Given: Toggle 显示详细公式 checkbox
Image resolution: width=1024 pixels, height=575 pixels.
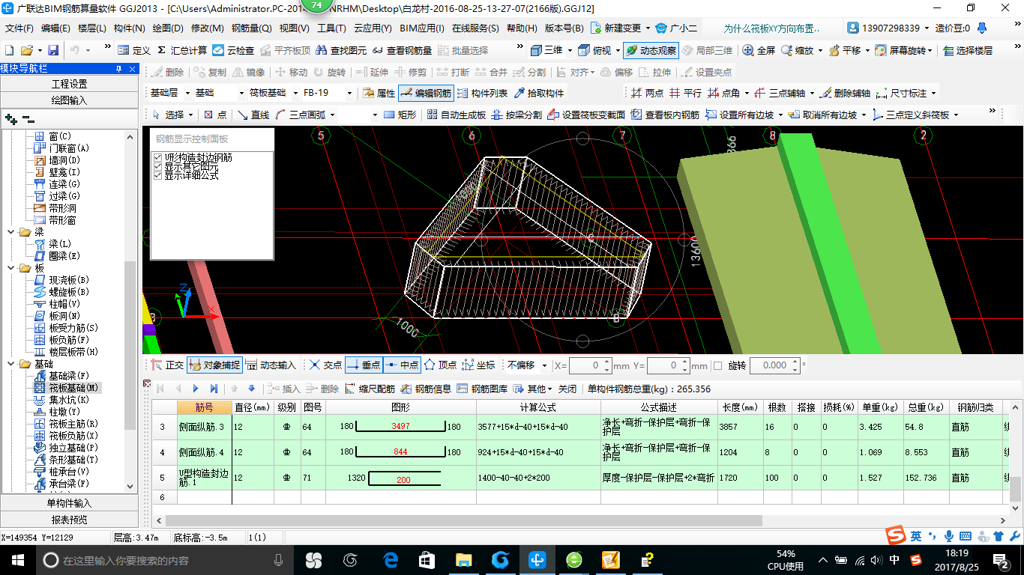Looking at the screenshot, I should pos(157,176).
